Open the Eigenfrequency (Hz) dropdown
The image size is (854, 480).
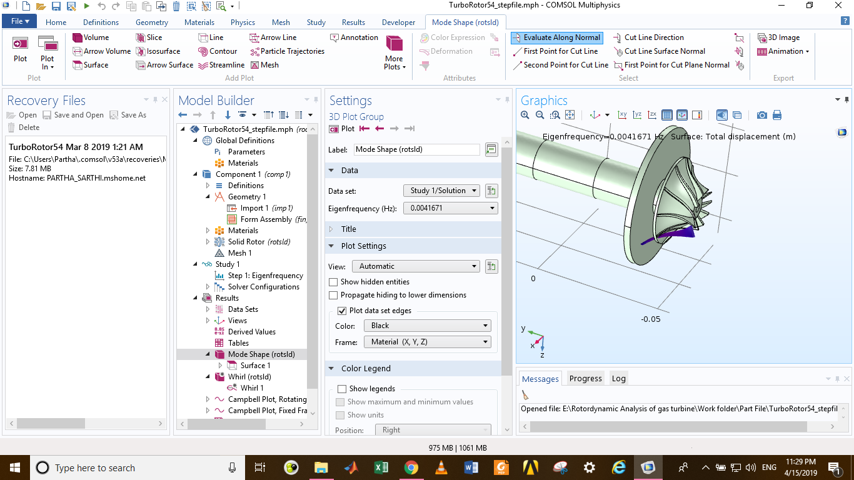(x=451, y=208)
